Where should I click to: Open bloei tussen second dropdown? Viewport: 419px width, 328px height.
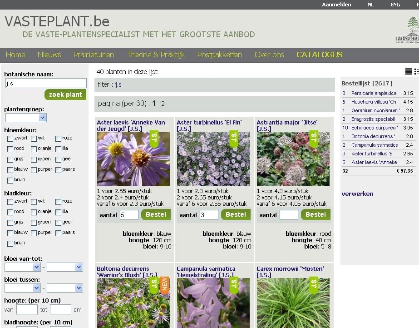coord(64,288)
